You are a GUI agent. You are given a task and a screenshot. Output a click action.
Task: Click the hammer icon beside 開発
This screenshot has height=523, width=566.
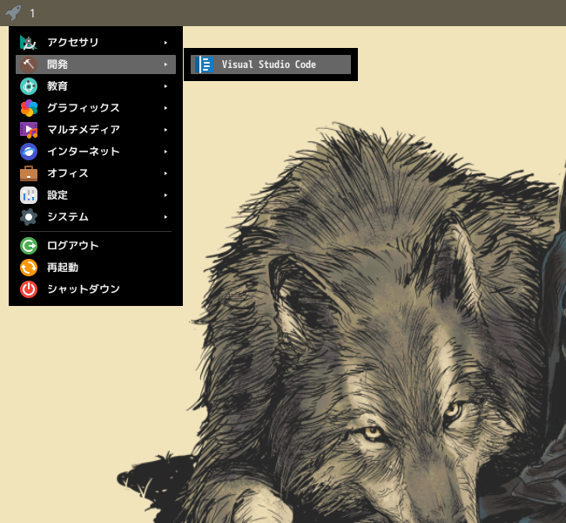[x=29, y=65]
